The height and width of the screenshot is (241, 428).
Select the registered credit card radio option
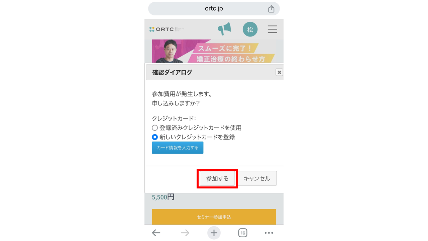[154, 128]
